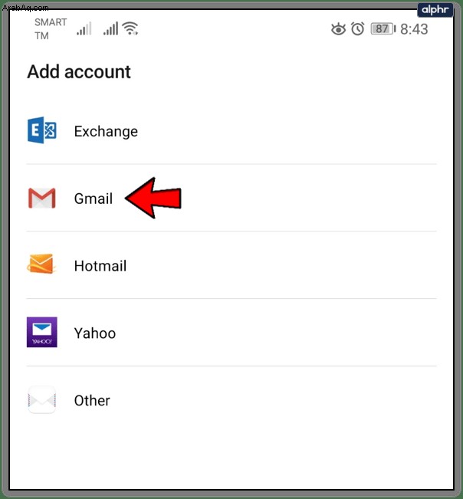Tap the Add account heading
463x499 pixels.
79,71
